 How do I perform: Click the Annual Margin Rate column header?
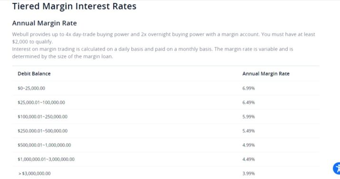click(266, 73)
